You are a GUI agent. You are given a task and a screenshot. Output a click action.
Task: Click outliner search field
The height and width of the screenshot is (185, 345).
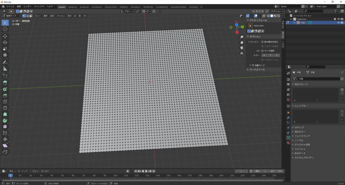point(313,11)
